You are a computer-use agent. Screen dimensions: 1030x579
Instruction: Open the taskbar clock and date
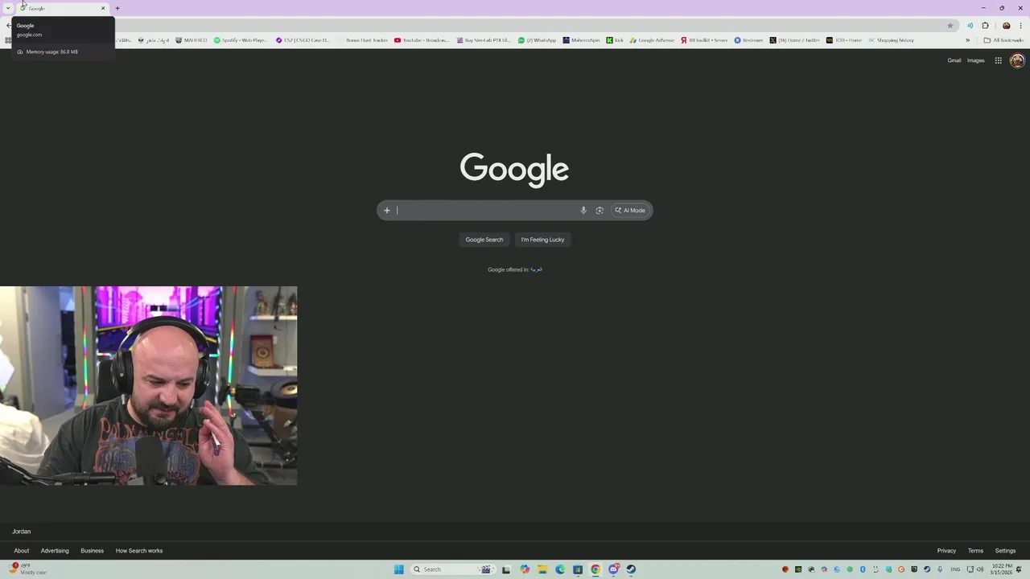coord(1001,569)
